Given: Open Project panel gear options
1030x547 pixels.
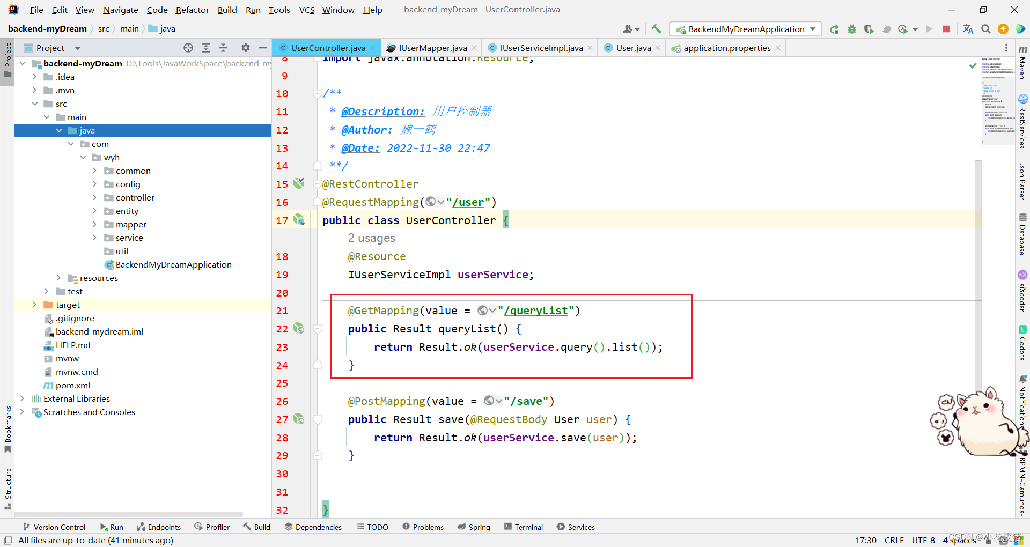Looking at the screenshot, I should click(x=246, y=48).
